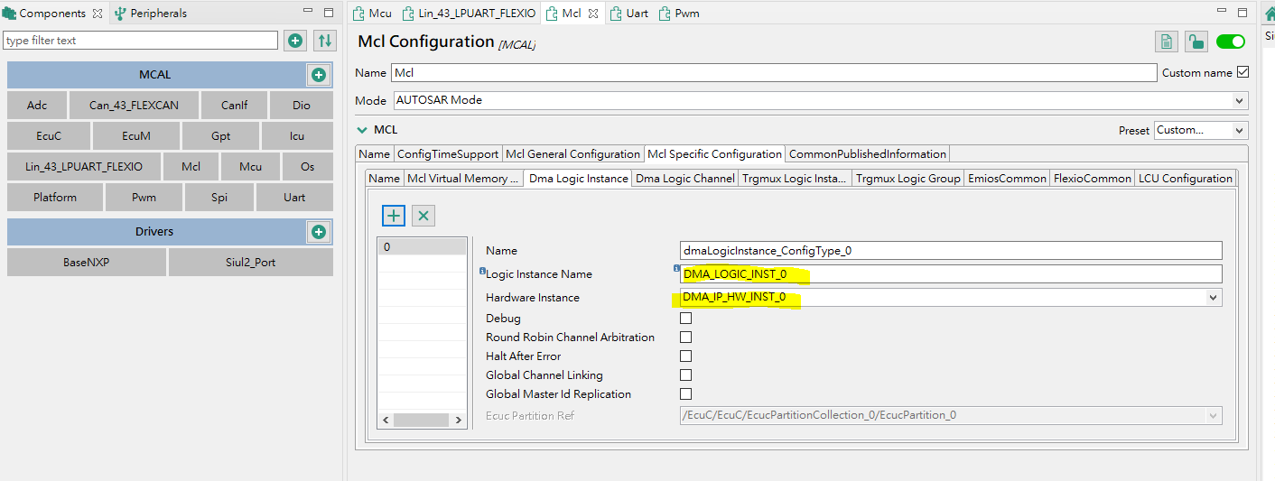Image resolution: width=1275 pixels, height=481 pixels.
Task: Toggle the Mcl component enable switch
Action: click(x=1231, y=42)
